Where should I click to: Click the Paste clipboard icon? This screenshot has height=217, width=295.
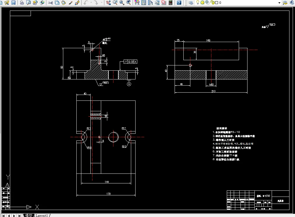[x=64, y=3]
